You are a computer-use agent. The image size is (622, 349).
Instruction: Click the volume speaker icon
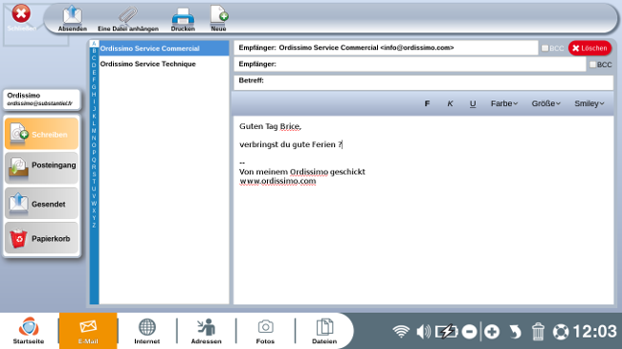coord(423,331)
